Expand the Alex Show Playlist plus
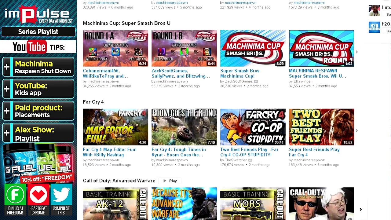Image resolution: width=391 pixels, height=220 pixels. tap(7, 133)
